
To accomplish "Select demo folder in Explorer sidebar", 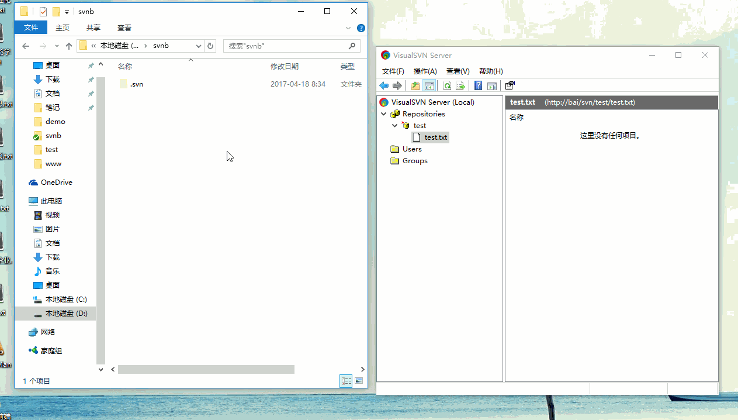I will point(56,122).
